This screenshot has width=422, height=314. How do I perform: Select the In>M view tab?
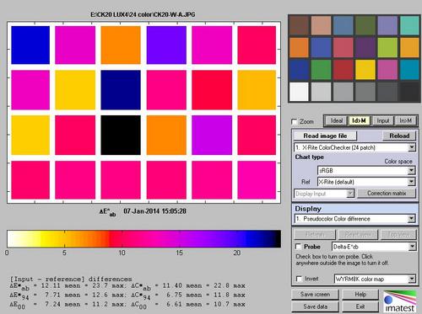point(405,120)
